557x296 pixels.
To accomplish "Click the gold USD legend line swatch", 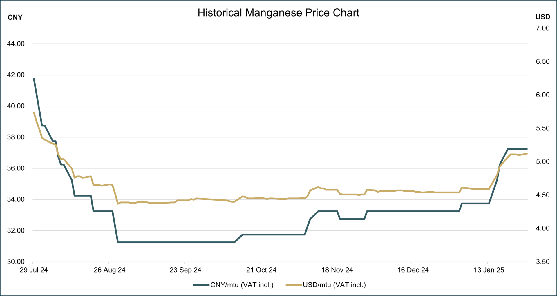I will pyautogui.click(x=294, y=285).
